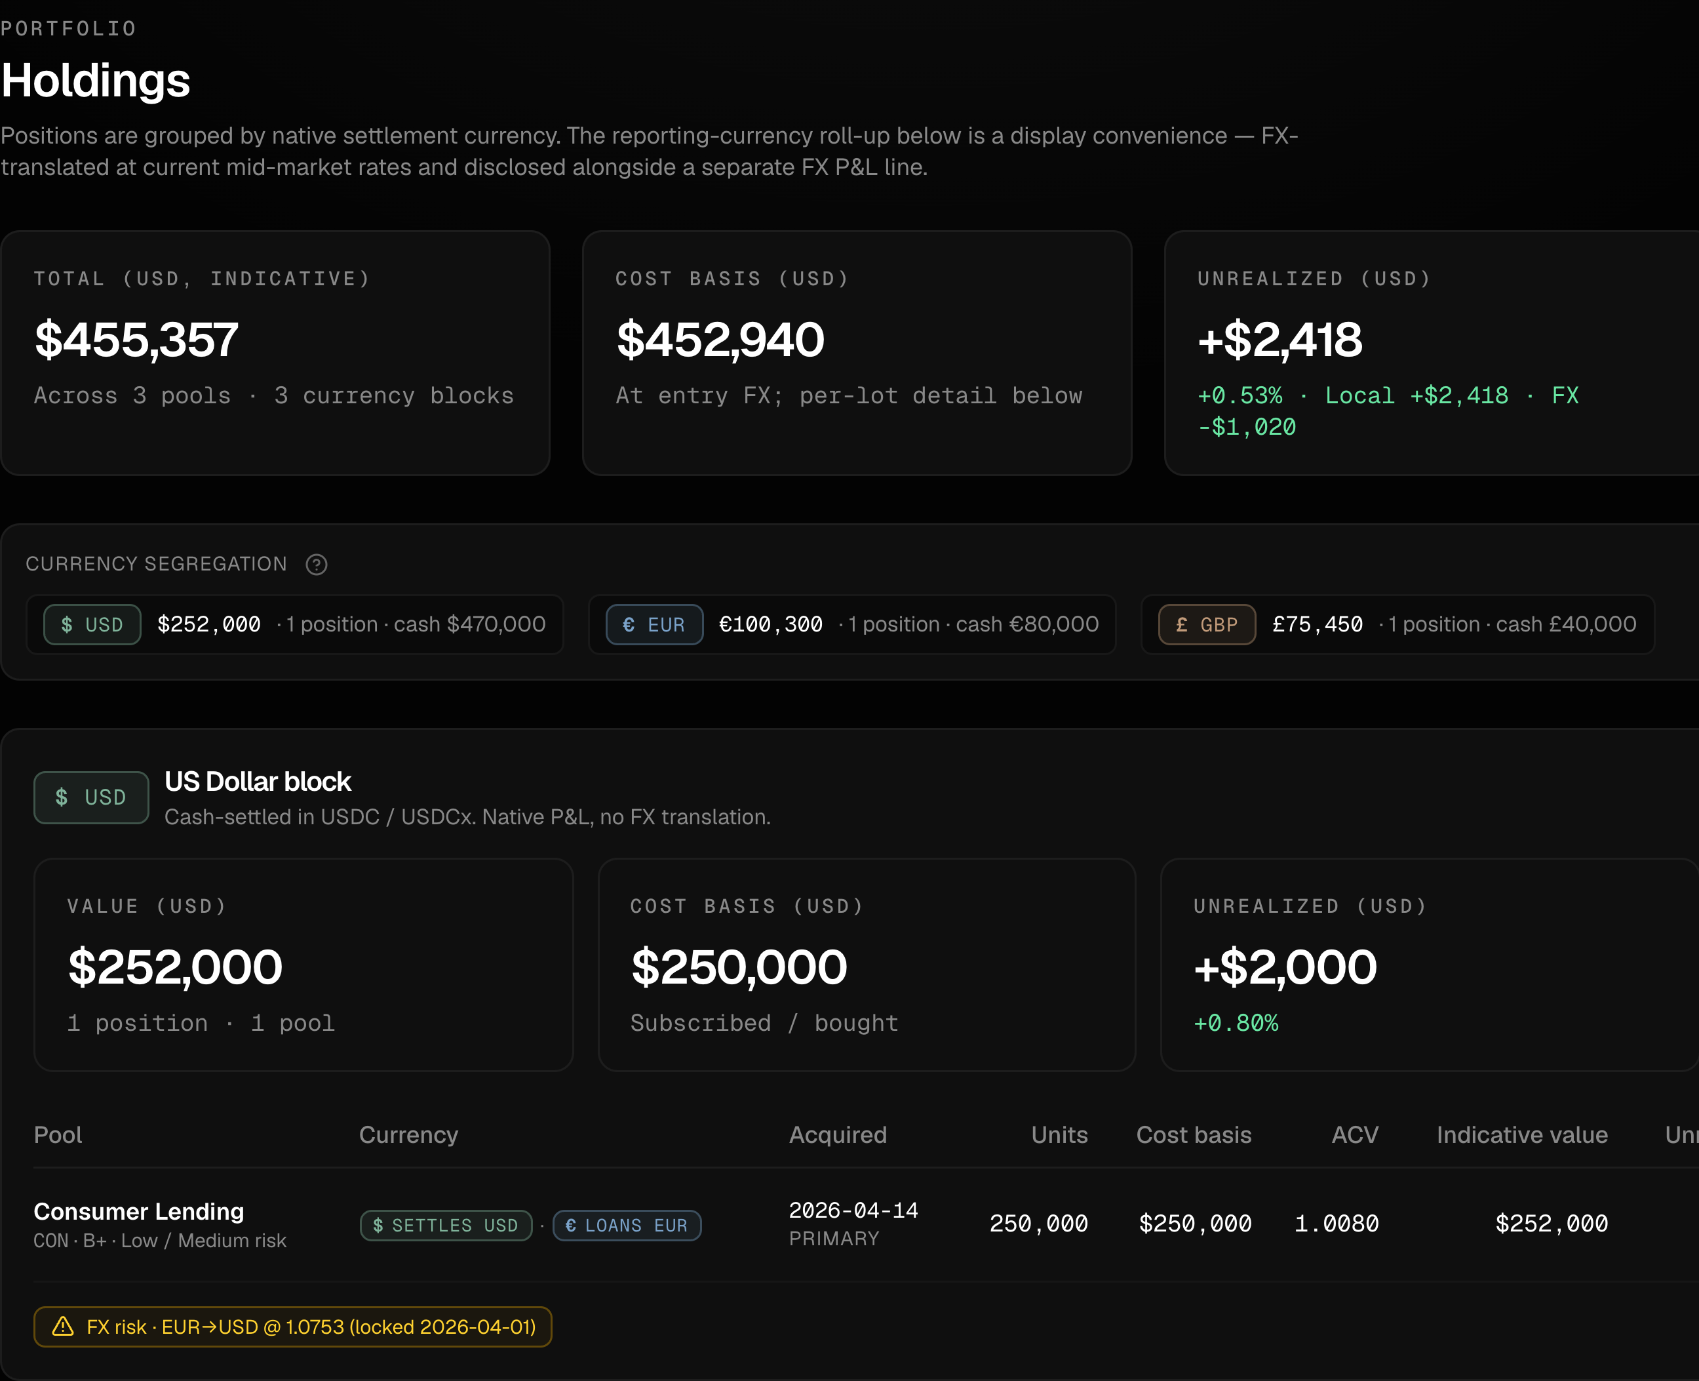
Task: Click the units value 250,000
Action: coord(1038,1224)
